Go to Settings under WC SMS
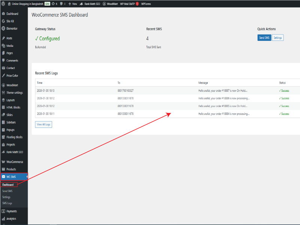This screenshot has width=300, height=225. click(x=6, y=197)
